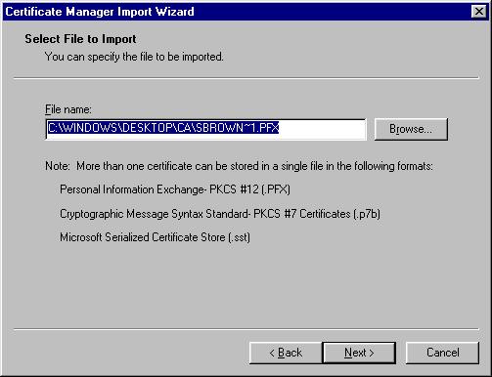This screenshot has width=492, height=377.
Task: Click the PKCS #12 (.PFX) format line
Action: tap(175, 189)
